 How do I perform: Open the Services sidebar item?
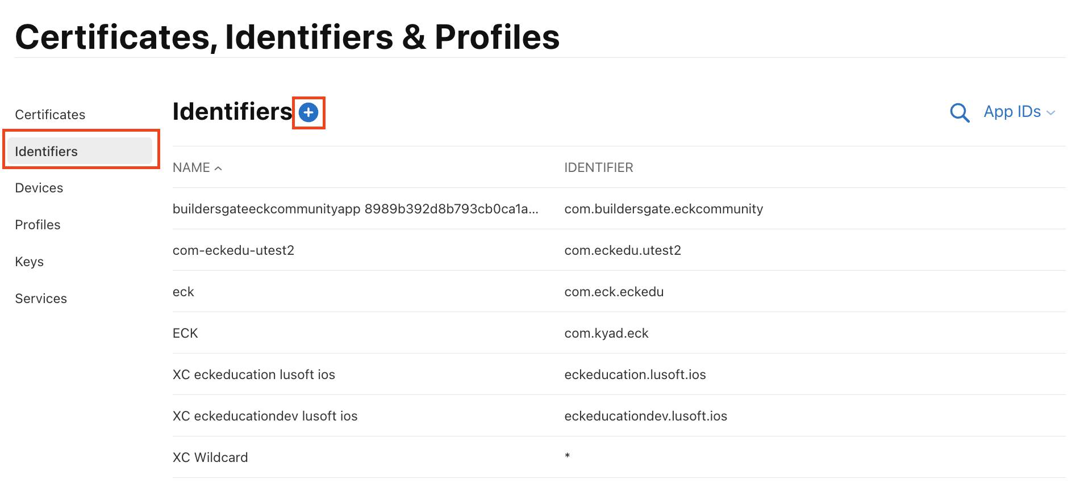click(41, 299)
